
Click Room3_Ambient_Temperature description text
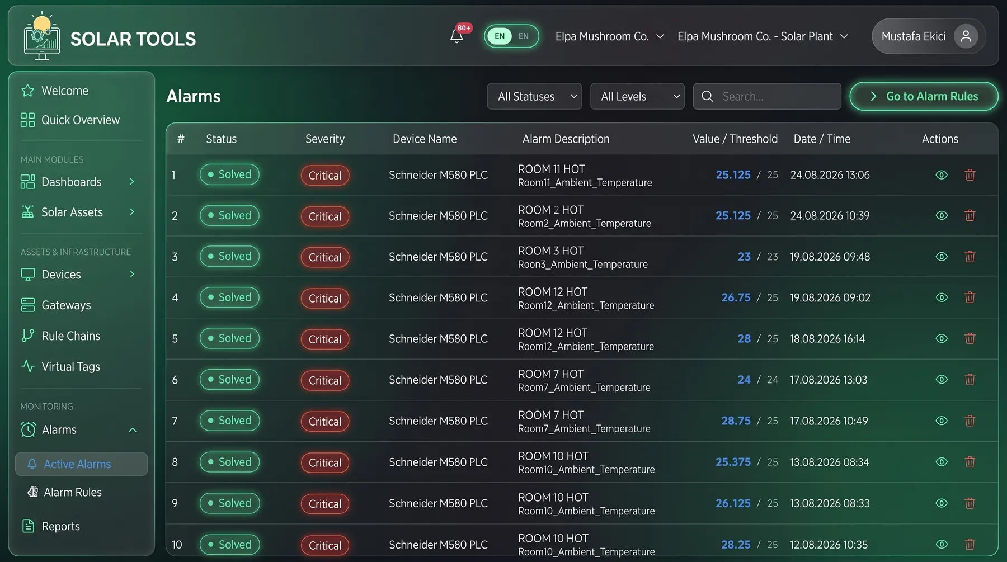583,264
